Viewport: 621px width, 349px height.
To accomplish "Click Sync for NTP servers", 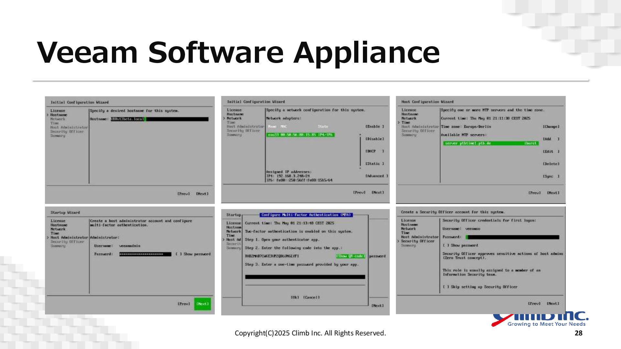I will (551, 176).
